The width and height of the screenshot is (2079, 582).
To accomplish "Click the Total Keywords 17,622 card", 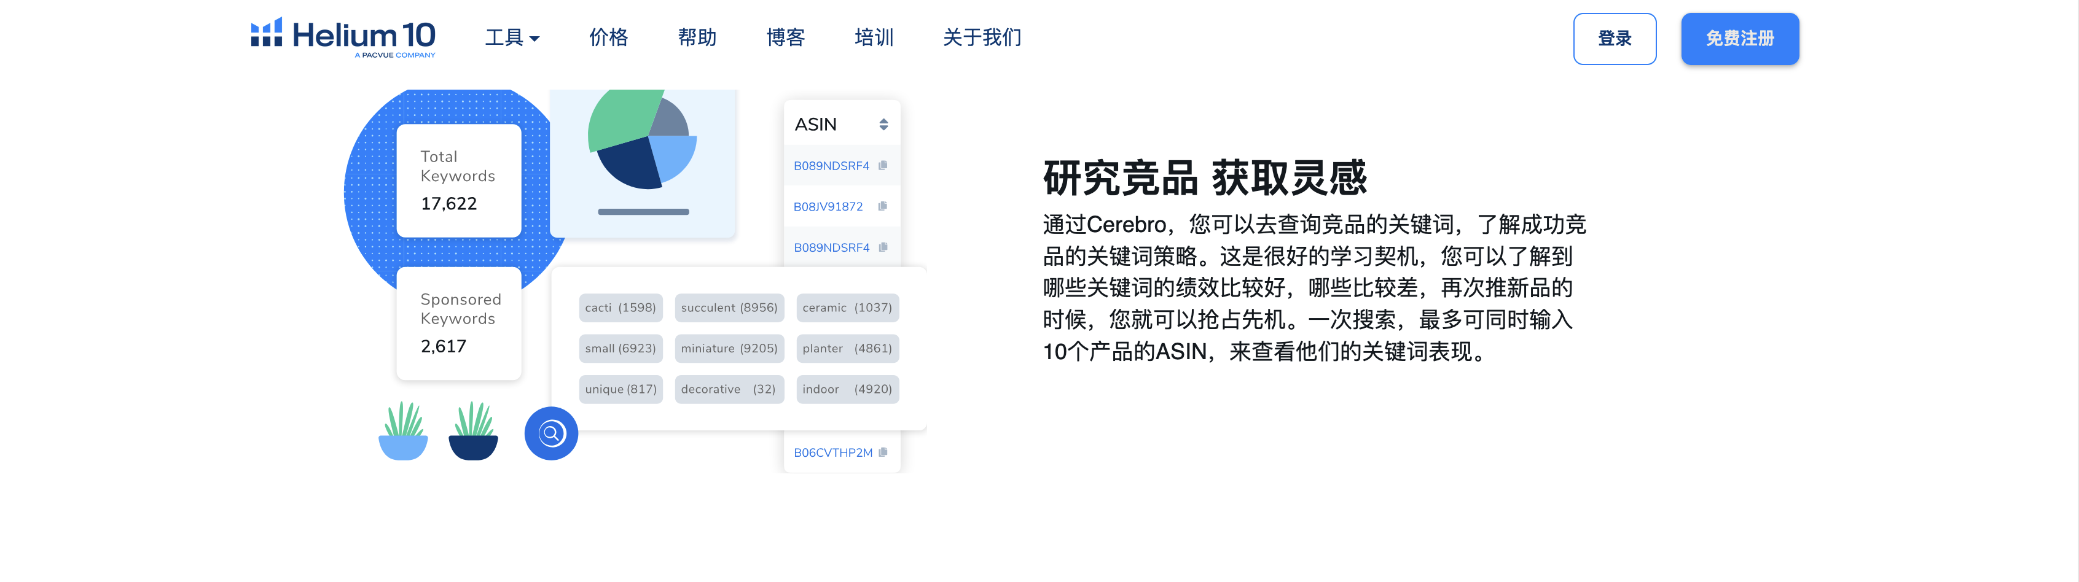I will (458, 180).
